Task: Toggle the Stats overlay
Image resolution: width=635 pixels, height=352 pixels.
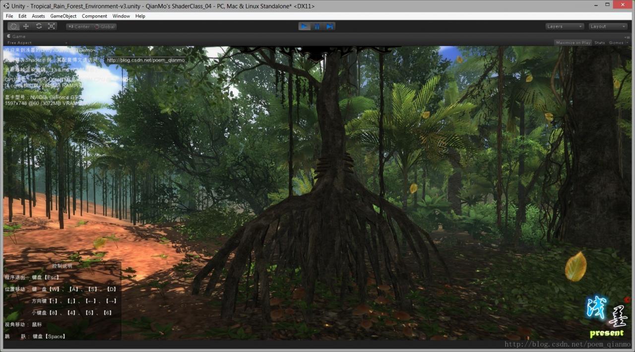Action: pos(599,43)
